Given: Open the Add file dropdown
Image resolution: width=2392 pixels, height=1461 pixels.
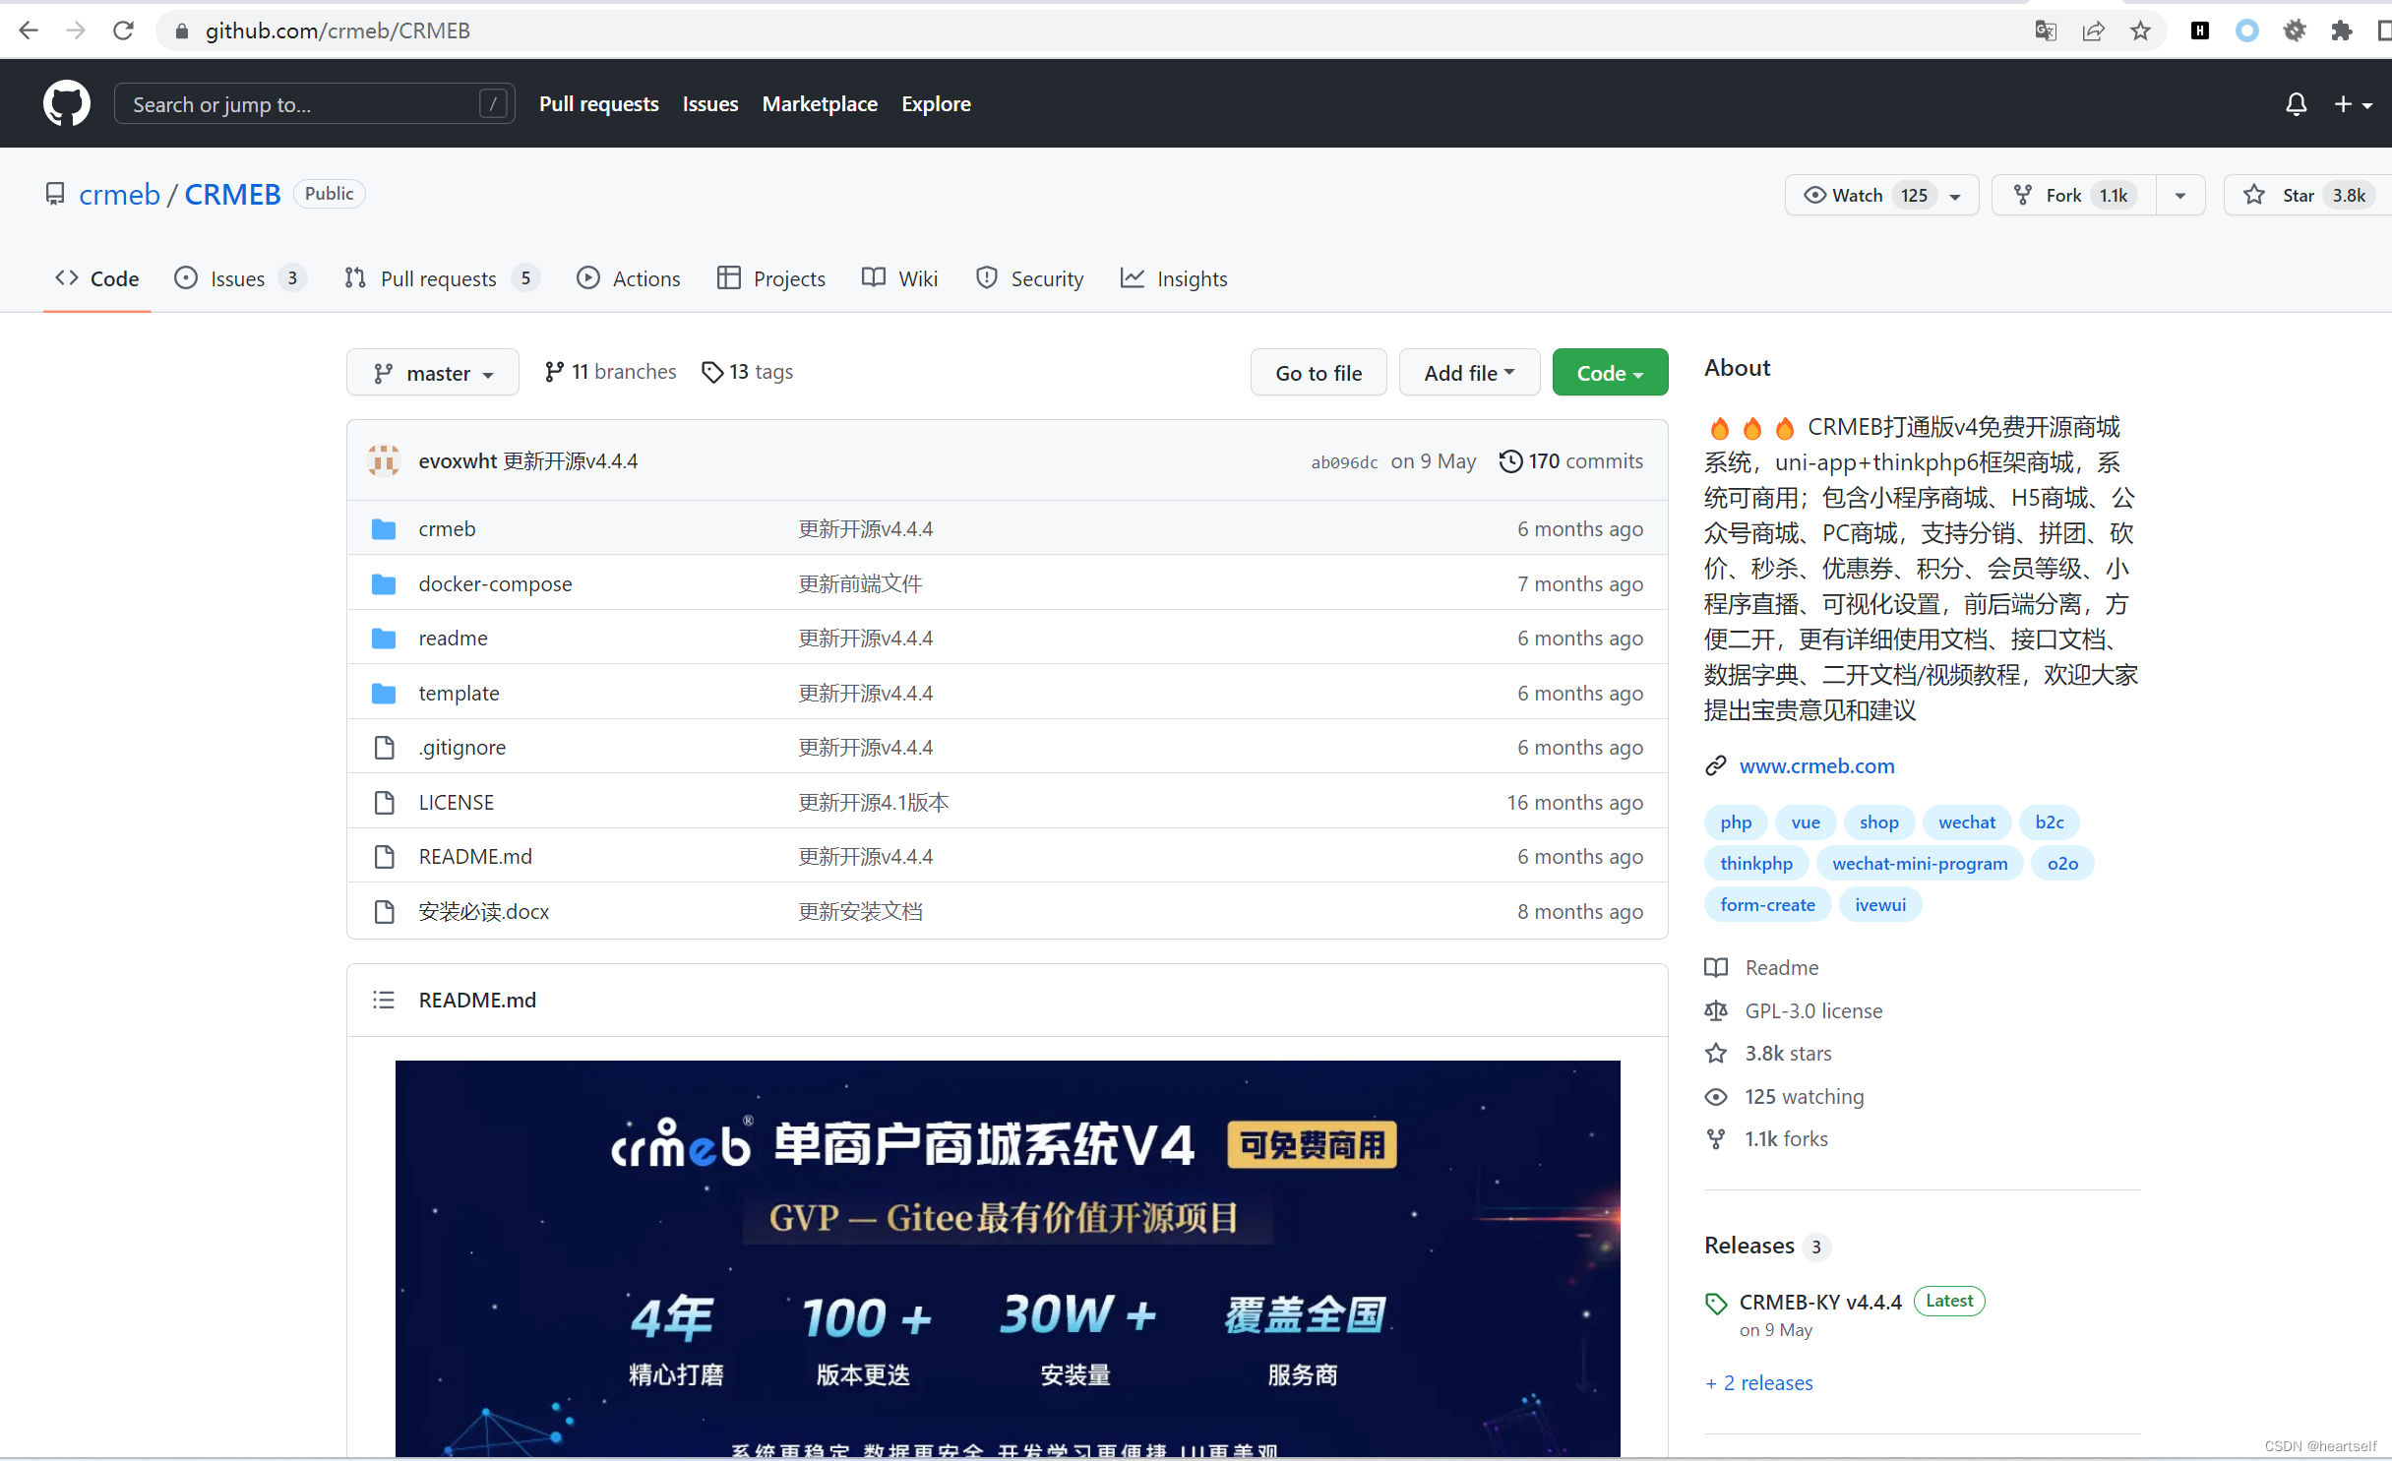Looking at the screenshot, I should click(1468, 374).
